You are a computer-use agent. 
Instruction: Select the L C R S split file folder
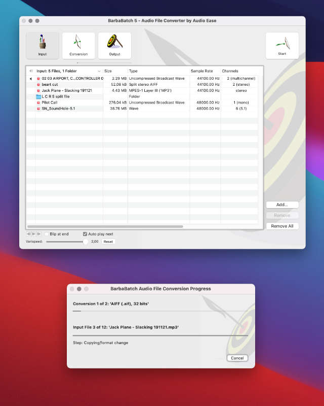pyautogui.click(x=142, y=96)
